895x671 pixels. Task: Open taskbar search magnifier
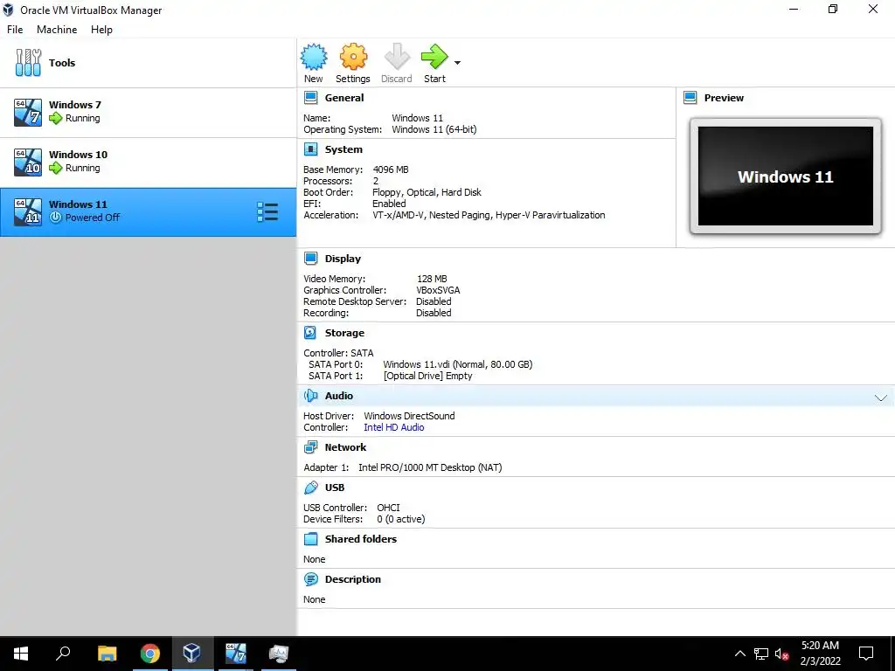tap(63, 654)
